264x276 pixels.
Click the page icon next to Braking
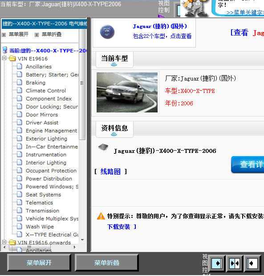point(20,82)
